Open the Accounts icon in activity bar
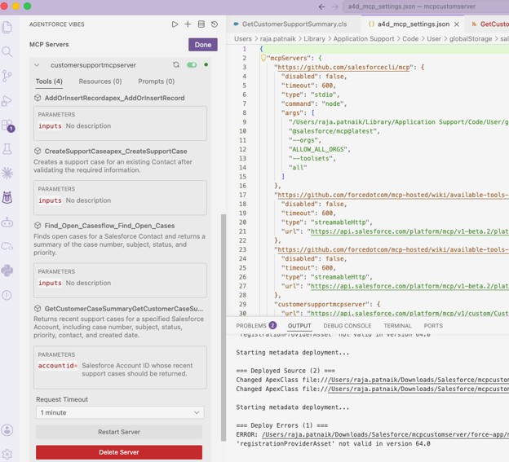This screenshot has width=509, height=462. 7,430
